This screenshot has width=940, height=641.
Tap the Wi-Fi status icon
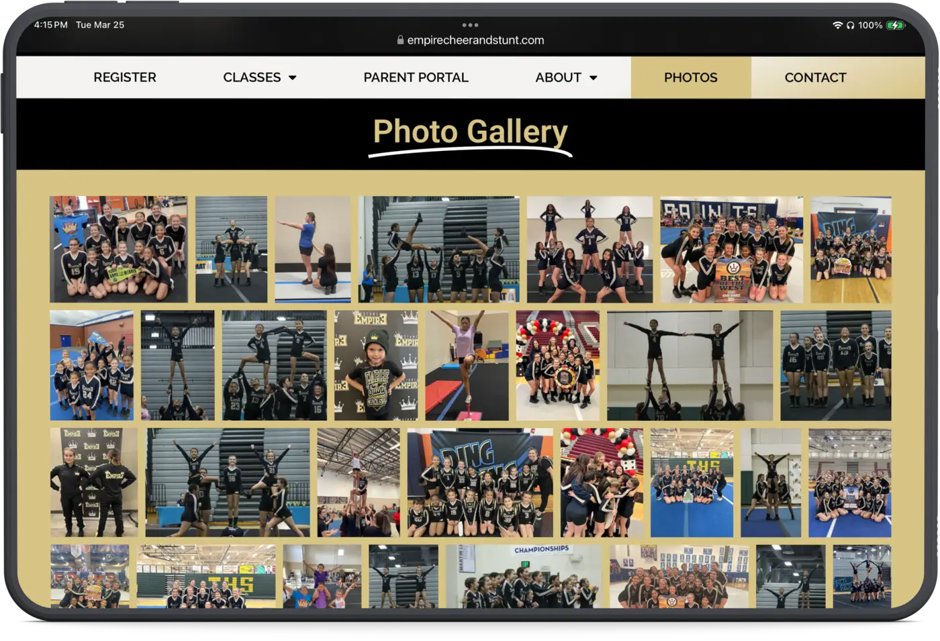pyautogui.click(x=837, y=25)
